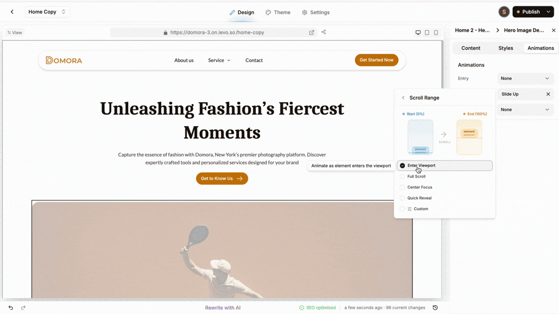This screenshot has width=559, height=314.
Task: Open version history clock icon
Action: pyautogui.click(x=435, y=308)
